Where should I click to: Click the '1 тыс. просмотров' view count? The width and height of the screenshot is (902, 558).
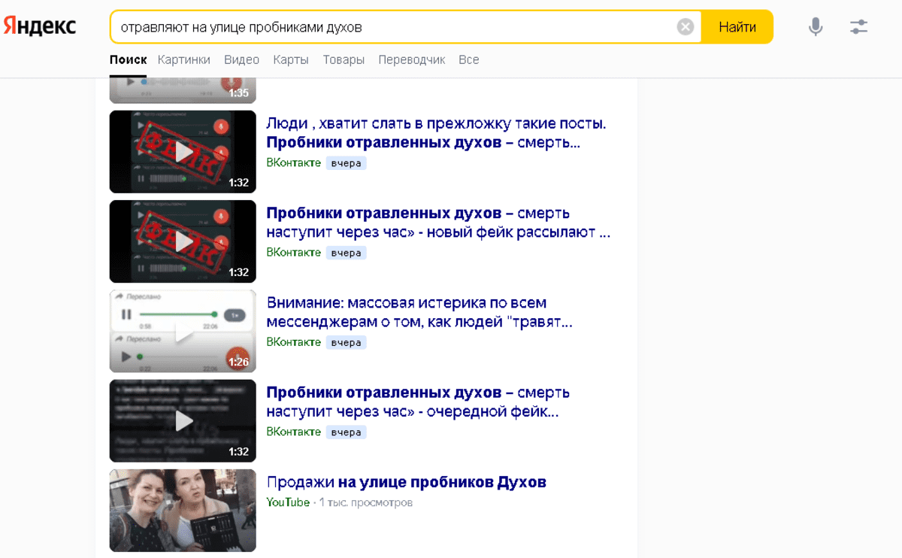coord(366,502)
